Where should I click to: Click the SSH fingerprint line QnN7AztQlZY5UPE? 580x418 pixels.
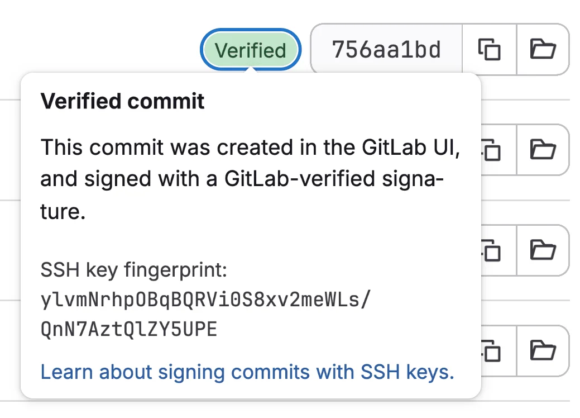[x=129, y=329]
